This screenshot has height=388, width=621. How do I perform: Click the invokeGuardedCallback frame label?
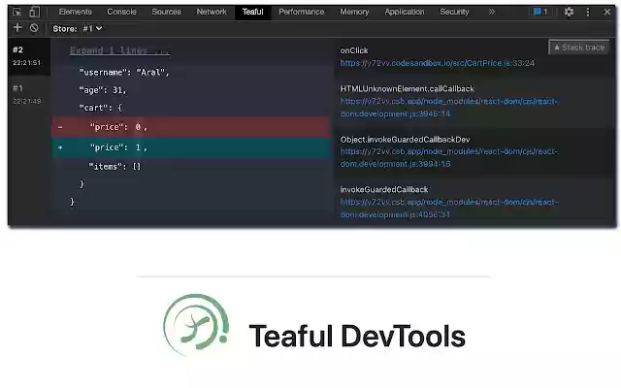point(384,190)
